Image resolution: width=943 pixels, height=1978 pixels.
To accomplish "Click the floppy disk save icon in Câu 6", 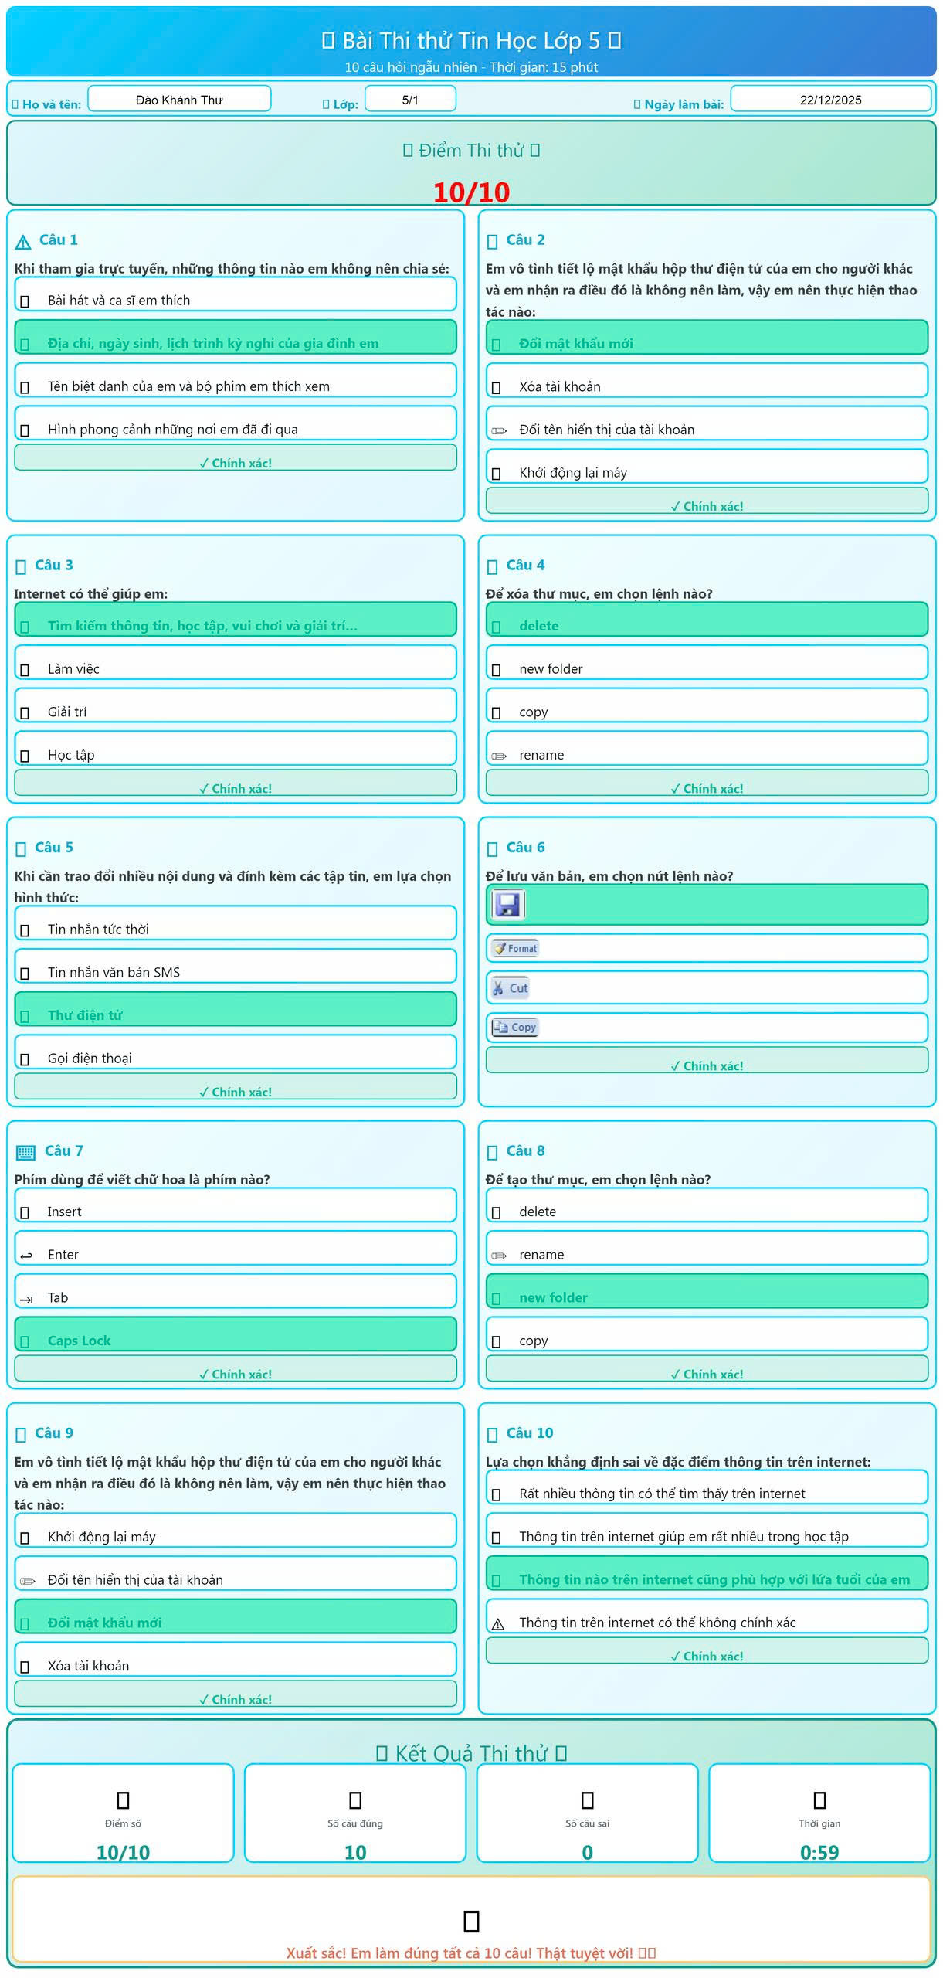I will tap(508, 905).
